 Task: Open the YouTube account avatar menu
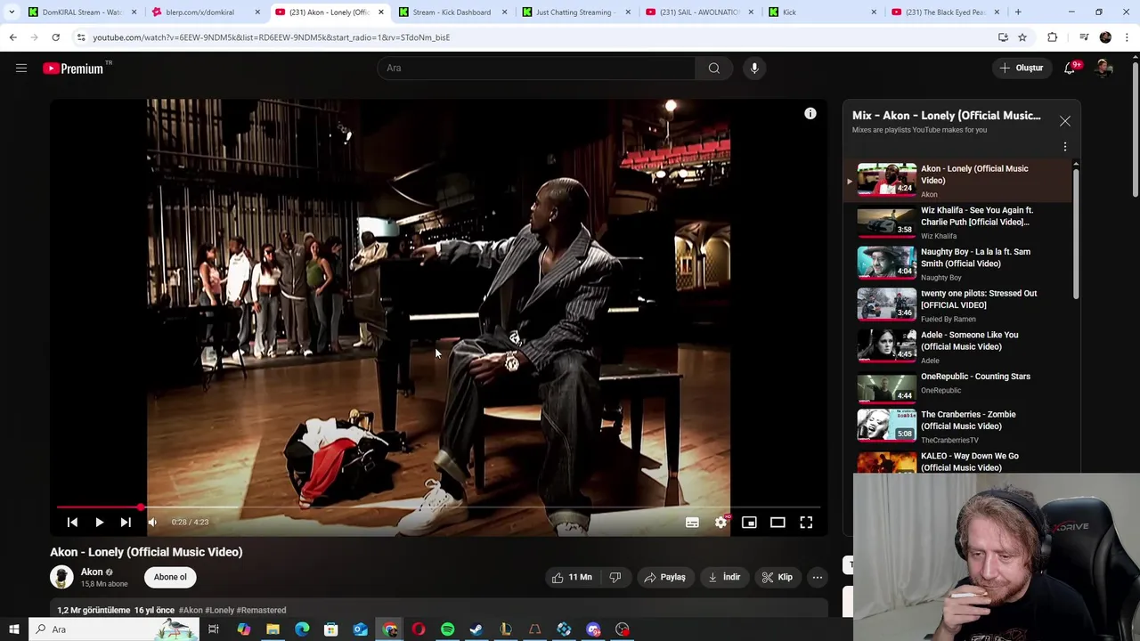(1104, 69)
